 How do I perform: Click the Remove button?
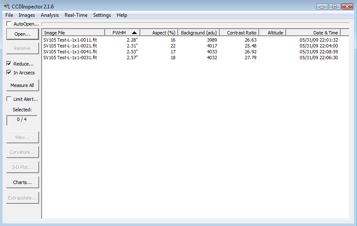[23, 48]
